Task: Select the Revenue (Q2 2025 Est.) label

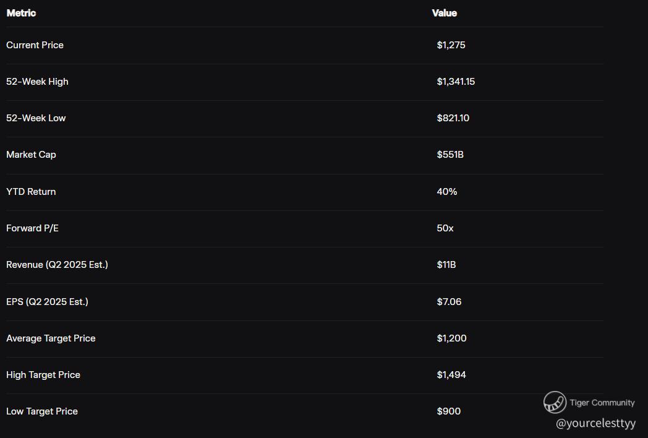Action: pyautogui.click(x=57, y=265)
